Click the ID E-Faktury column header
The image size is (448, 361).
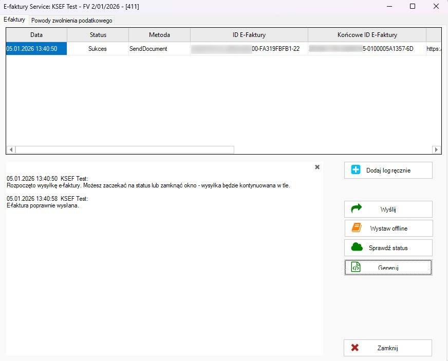coord(249,35)
